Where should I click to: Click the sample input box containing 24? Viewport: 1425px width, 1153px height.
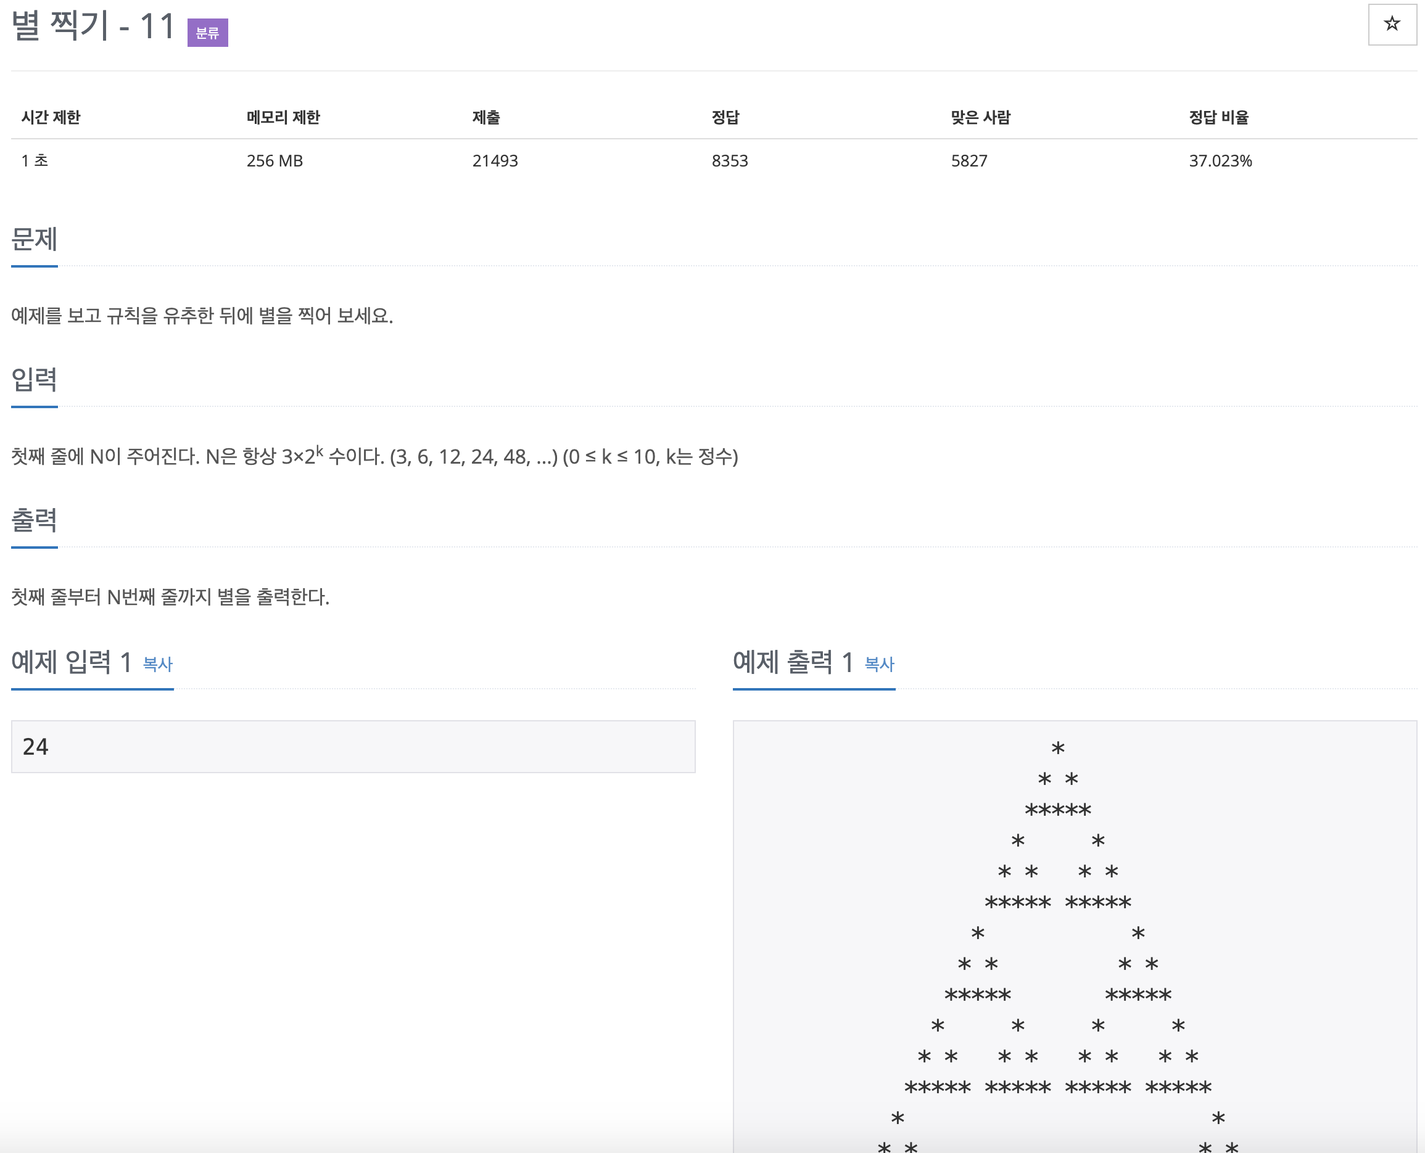click(353, 746)
